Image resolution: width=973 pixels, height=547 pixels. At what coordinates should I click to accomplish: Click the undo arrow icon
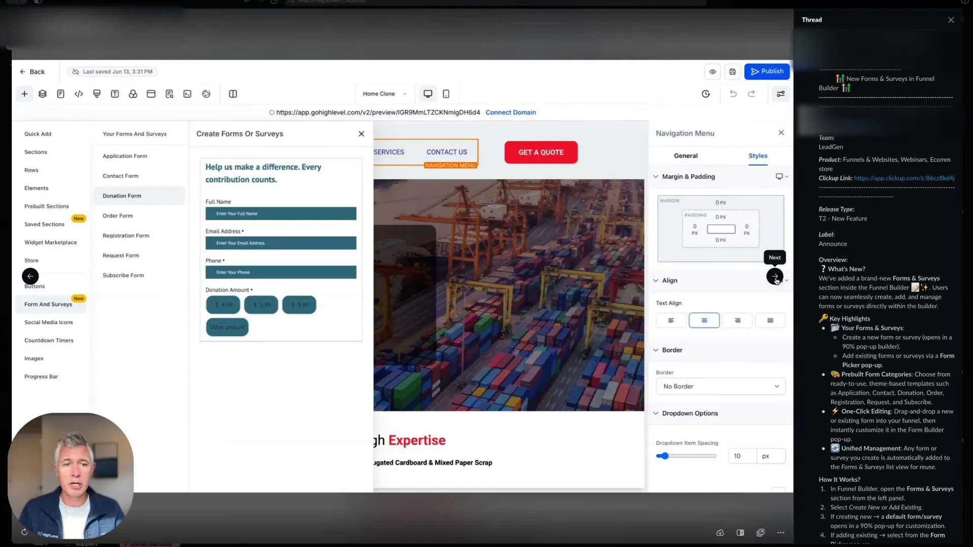click(733, 94)
